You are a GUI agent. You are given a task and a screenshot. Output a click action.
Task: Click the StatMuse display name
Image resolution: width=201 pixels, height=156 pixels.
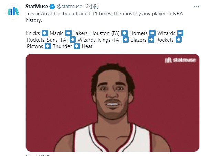click(37, 7)
